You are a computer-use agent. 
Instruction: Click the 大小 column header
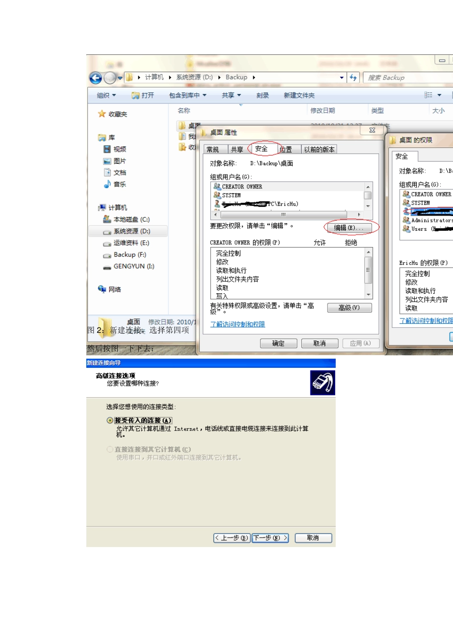(x=438, y=111)
